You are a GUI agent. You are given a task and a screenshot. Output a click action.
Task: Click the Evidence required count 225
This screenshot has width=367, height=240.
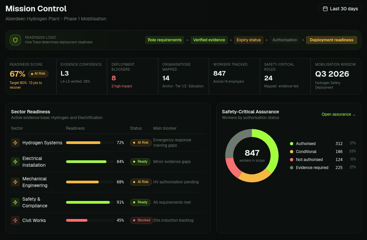[339, 168]
